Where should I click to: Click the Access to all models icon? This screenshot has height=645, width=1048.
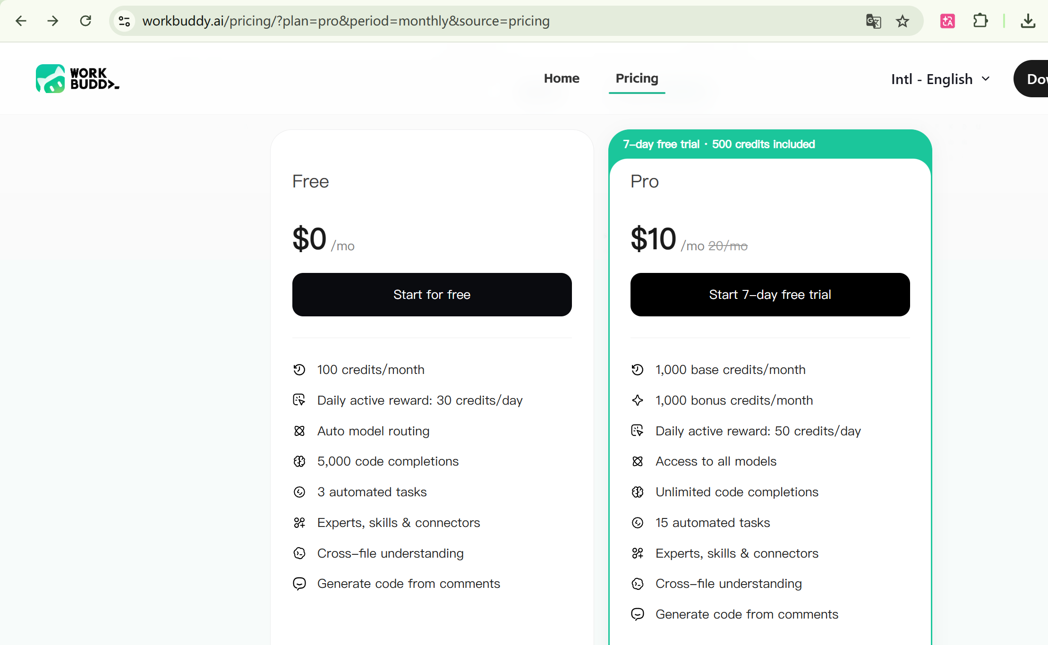[x=638, y=461]
